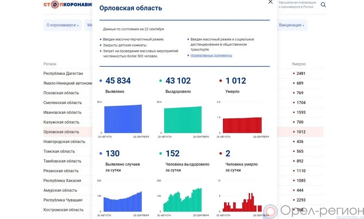Select Республика Дагестан in region list

click(63, 74)
